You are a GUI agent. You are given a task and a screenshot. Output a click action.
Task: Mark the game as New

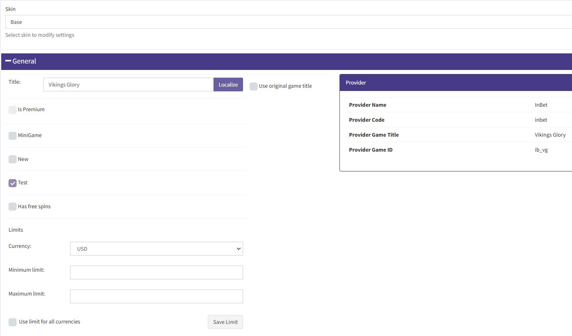[13, 159]
